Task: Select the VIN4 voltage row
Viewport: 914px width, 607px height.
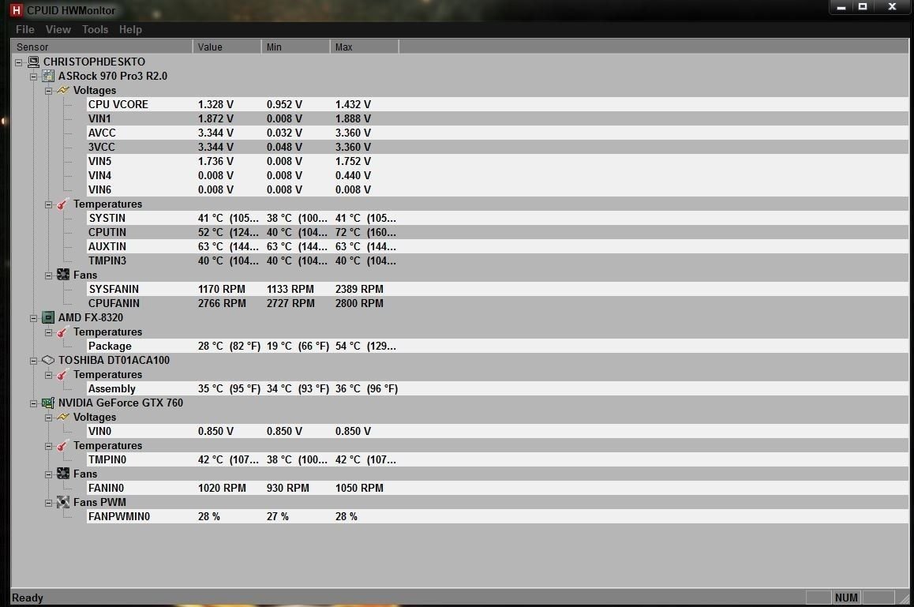Action: 497,175
